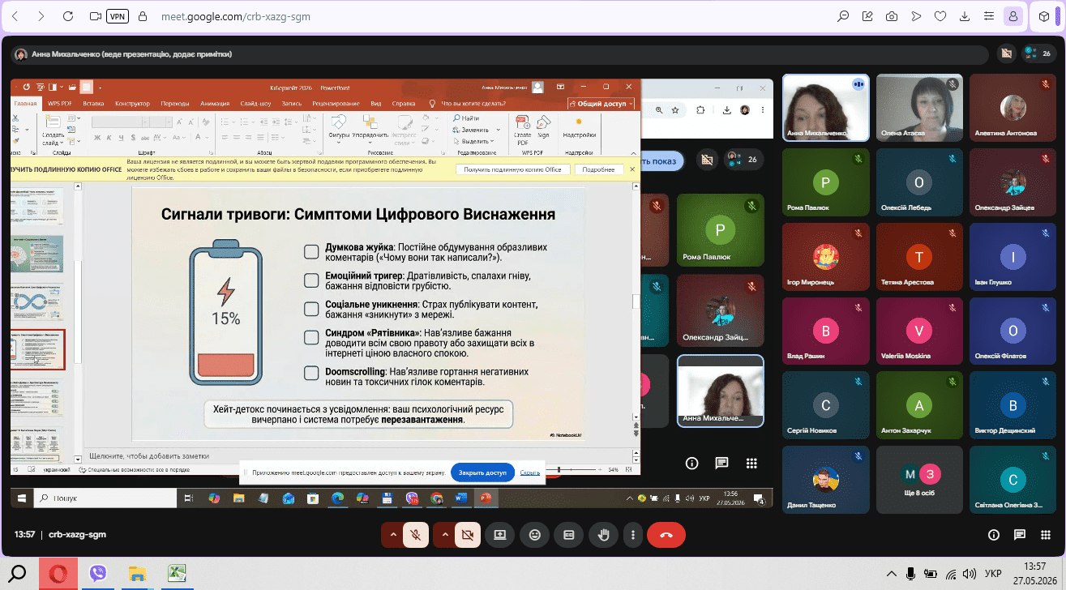Expand the audio settings chevron beside microphone
This screenshot has height=590, width=1066.
point(393,535)
